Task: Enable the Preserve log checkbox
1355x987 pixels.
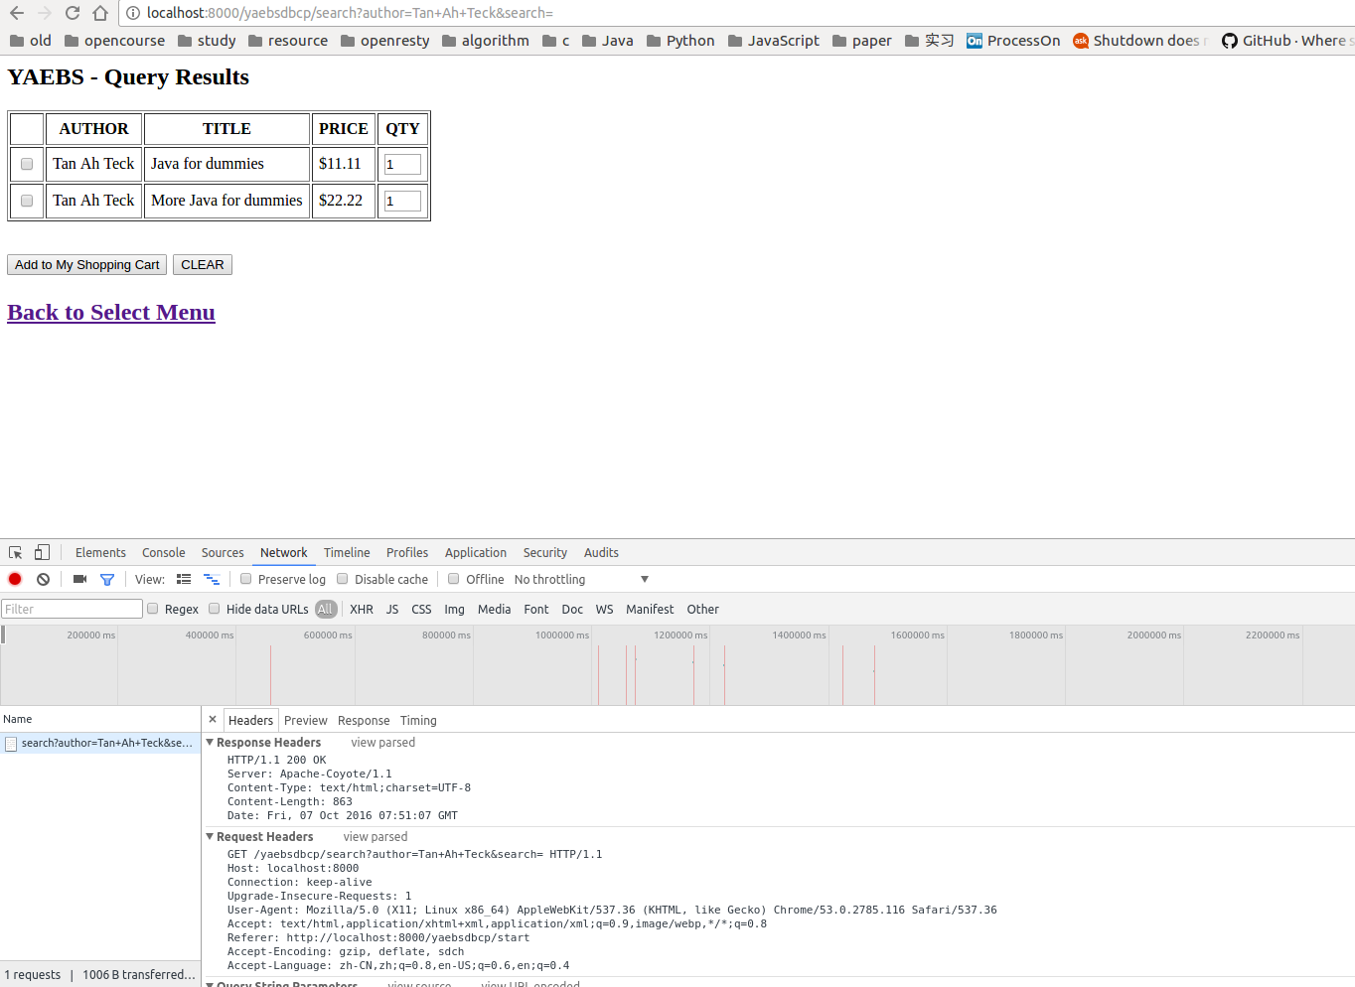Action: click(x=245, y=580)
